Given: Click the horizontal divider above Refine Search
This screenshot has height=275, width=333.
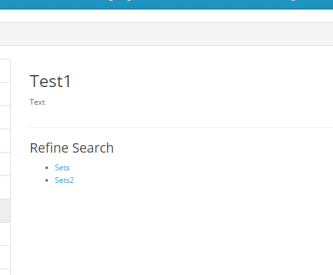Looking at the screenshot, I should [182, 127].
